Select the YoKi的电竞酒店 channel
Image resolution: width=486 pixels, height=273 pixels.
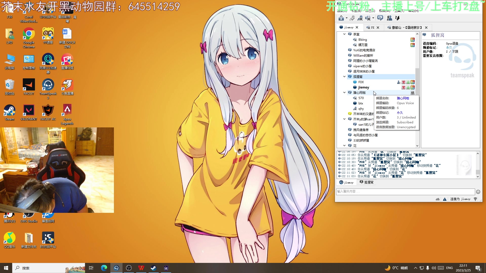pos(364,50)
